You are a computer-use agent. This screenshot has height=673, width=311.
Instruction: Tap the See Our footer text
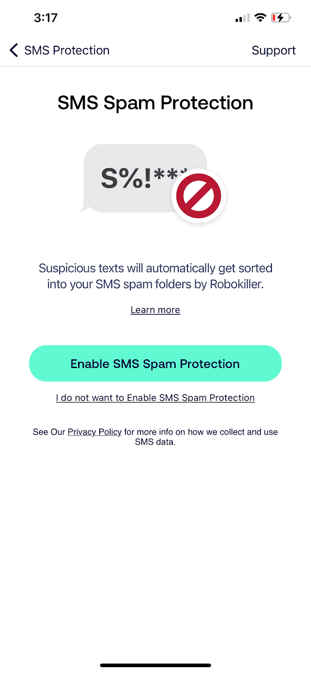tap(49, 432)
